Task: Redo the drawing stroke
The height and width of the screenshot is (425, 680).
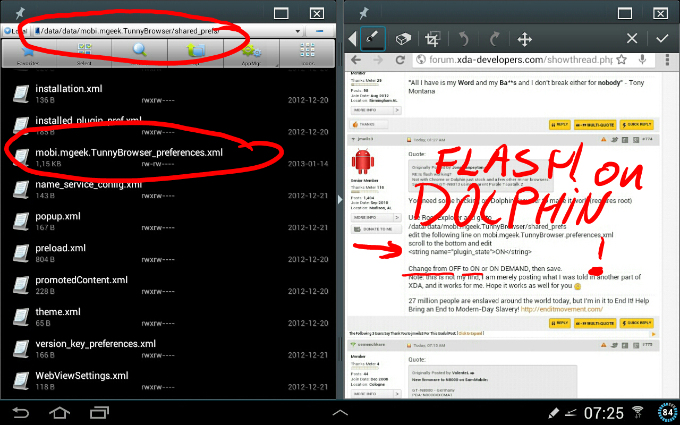Action: tap(495, 39)
